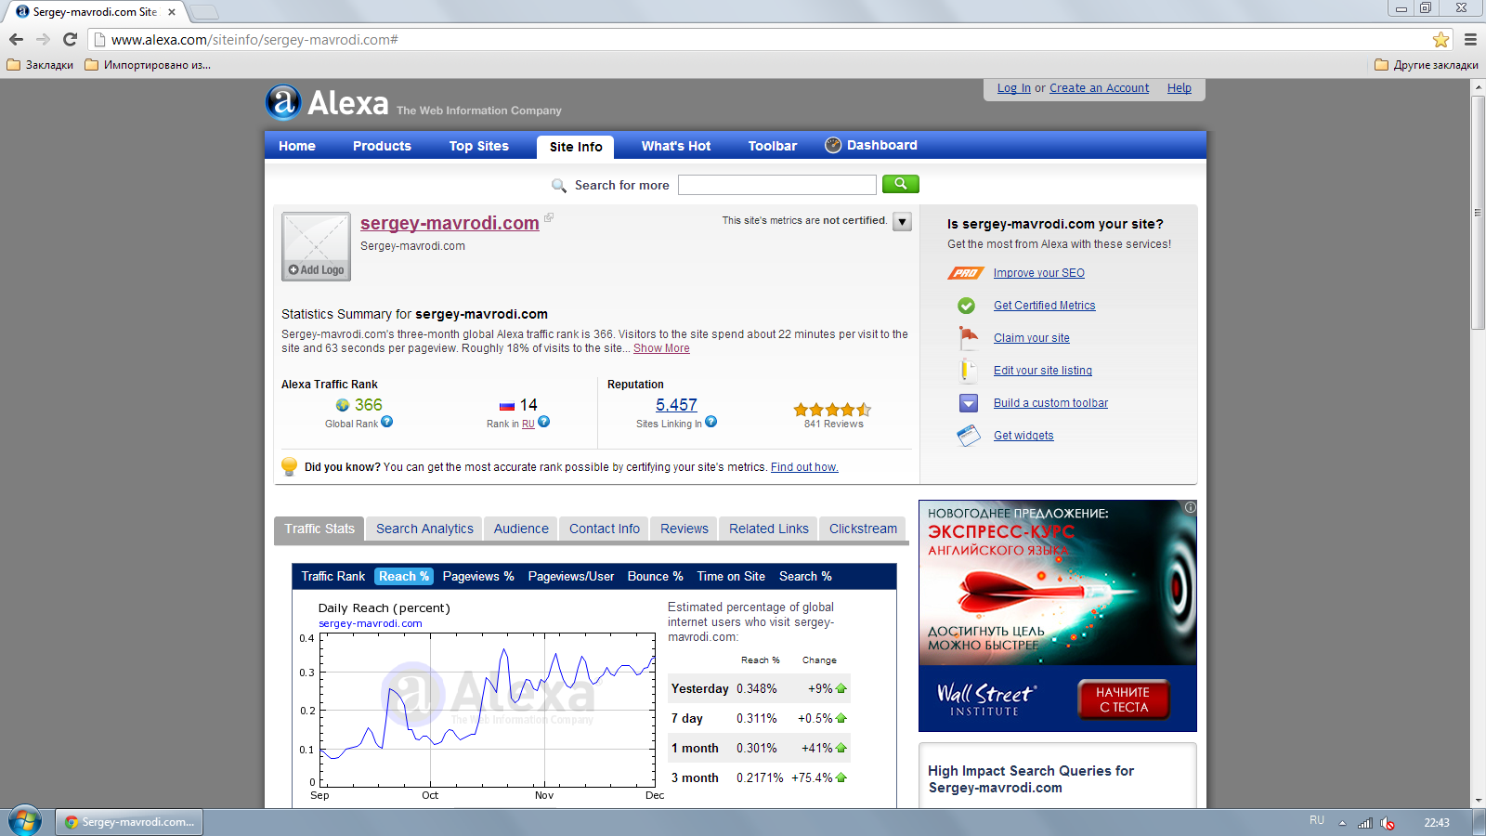Click Create an Account link

pyautogui.click(x=1099, y=88)
